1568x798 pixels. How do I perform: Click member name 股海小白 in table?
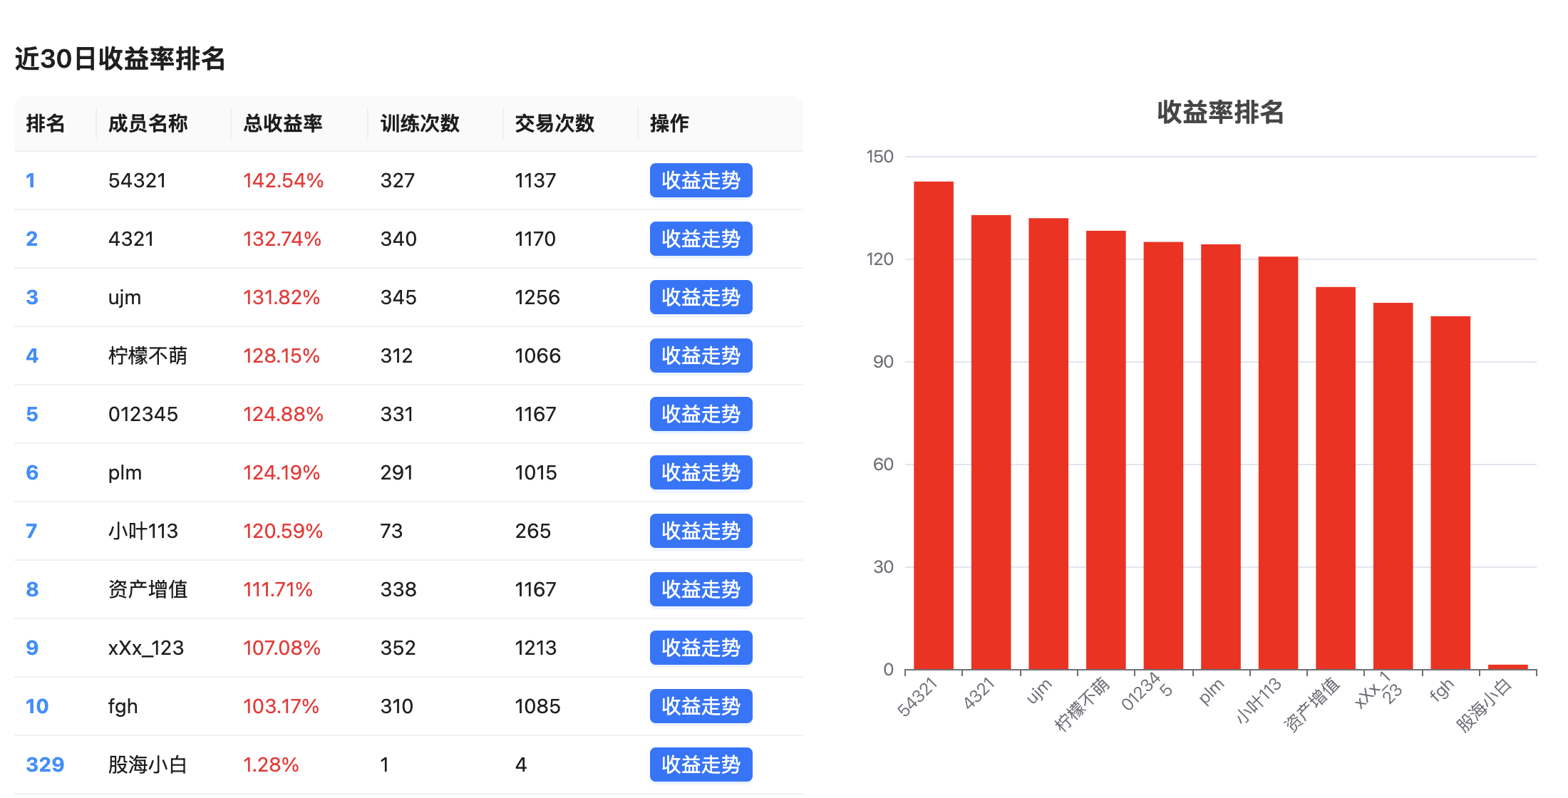coord(148,765)
